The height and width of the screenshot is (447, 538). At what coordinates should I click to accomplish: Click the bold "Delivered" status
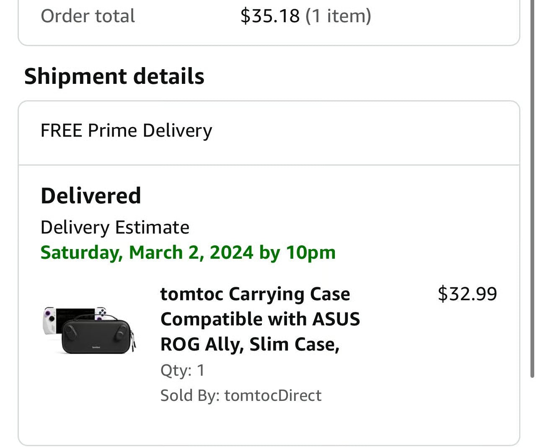[x=91, y=196]
